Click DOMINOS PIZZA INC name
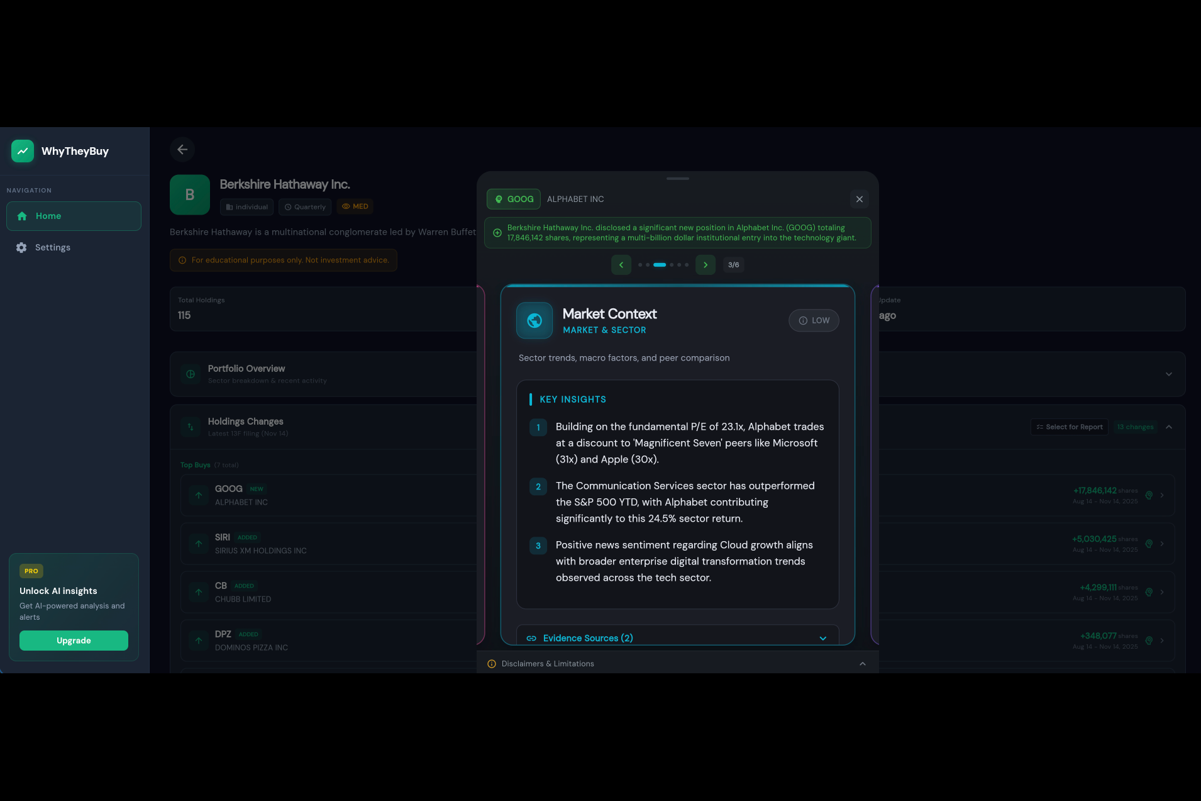This screenshot has width=1201, height=801. tap(252, 647)
